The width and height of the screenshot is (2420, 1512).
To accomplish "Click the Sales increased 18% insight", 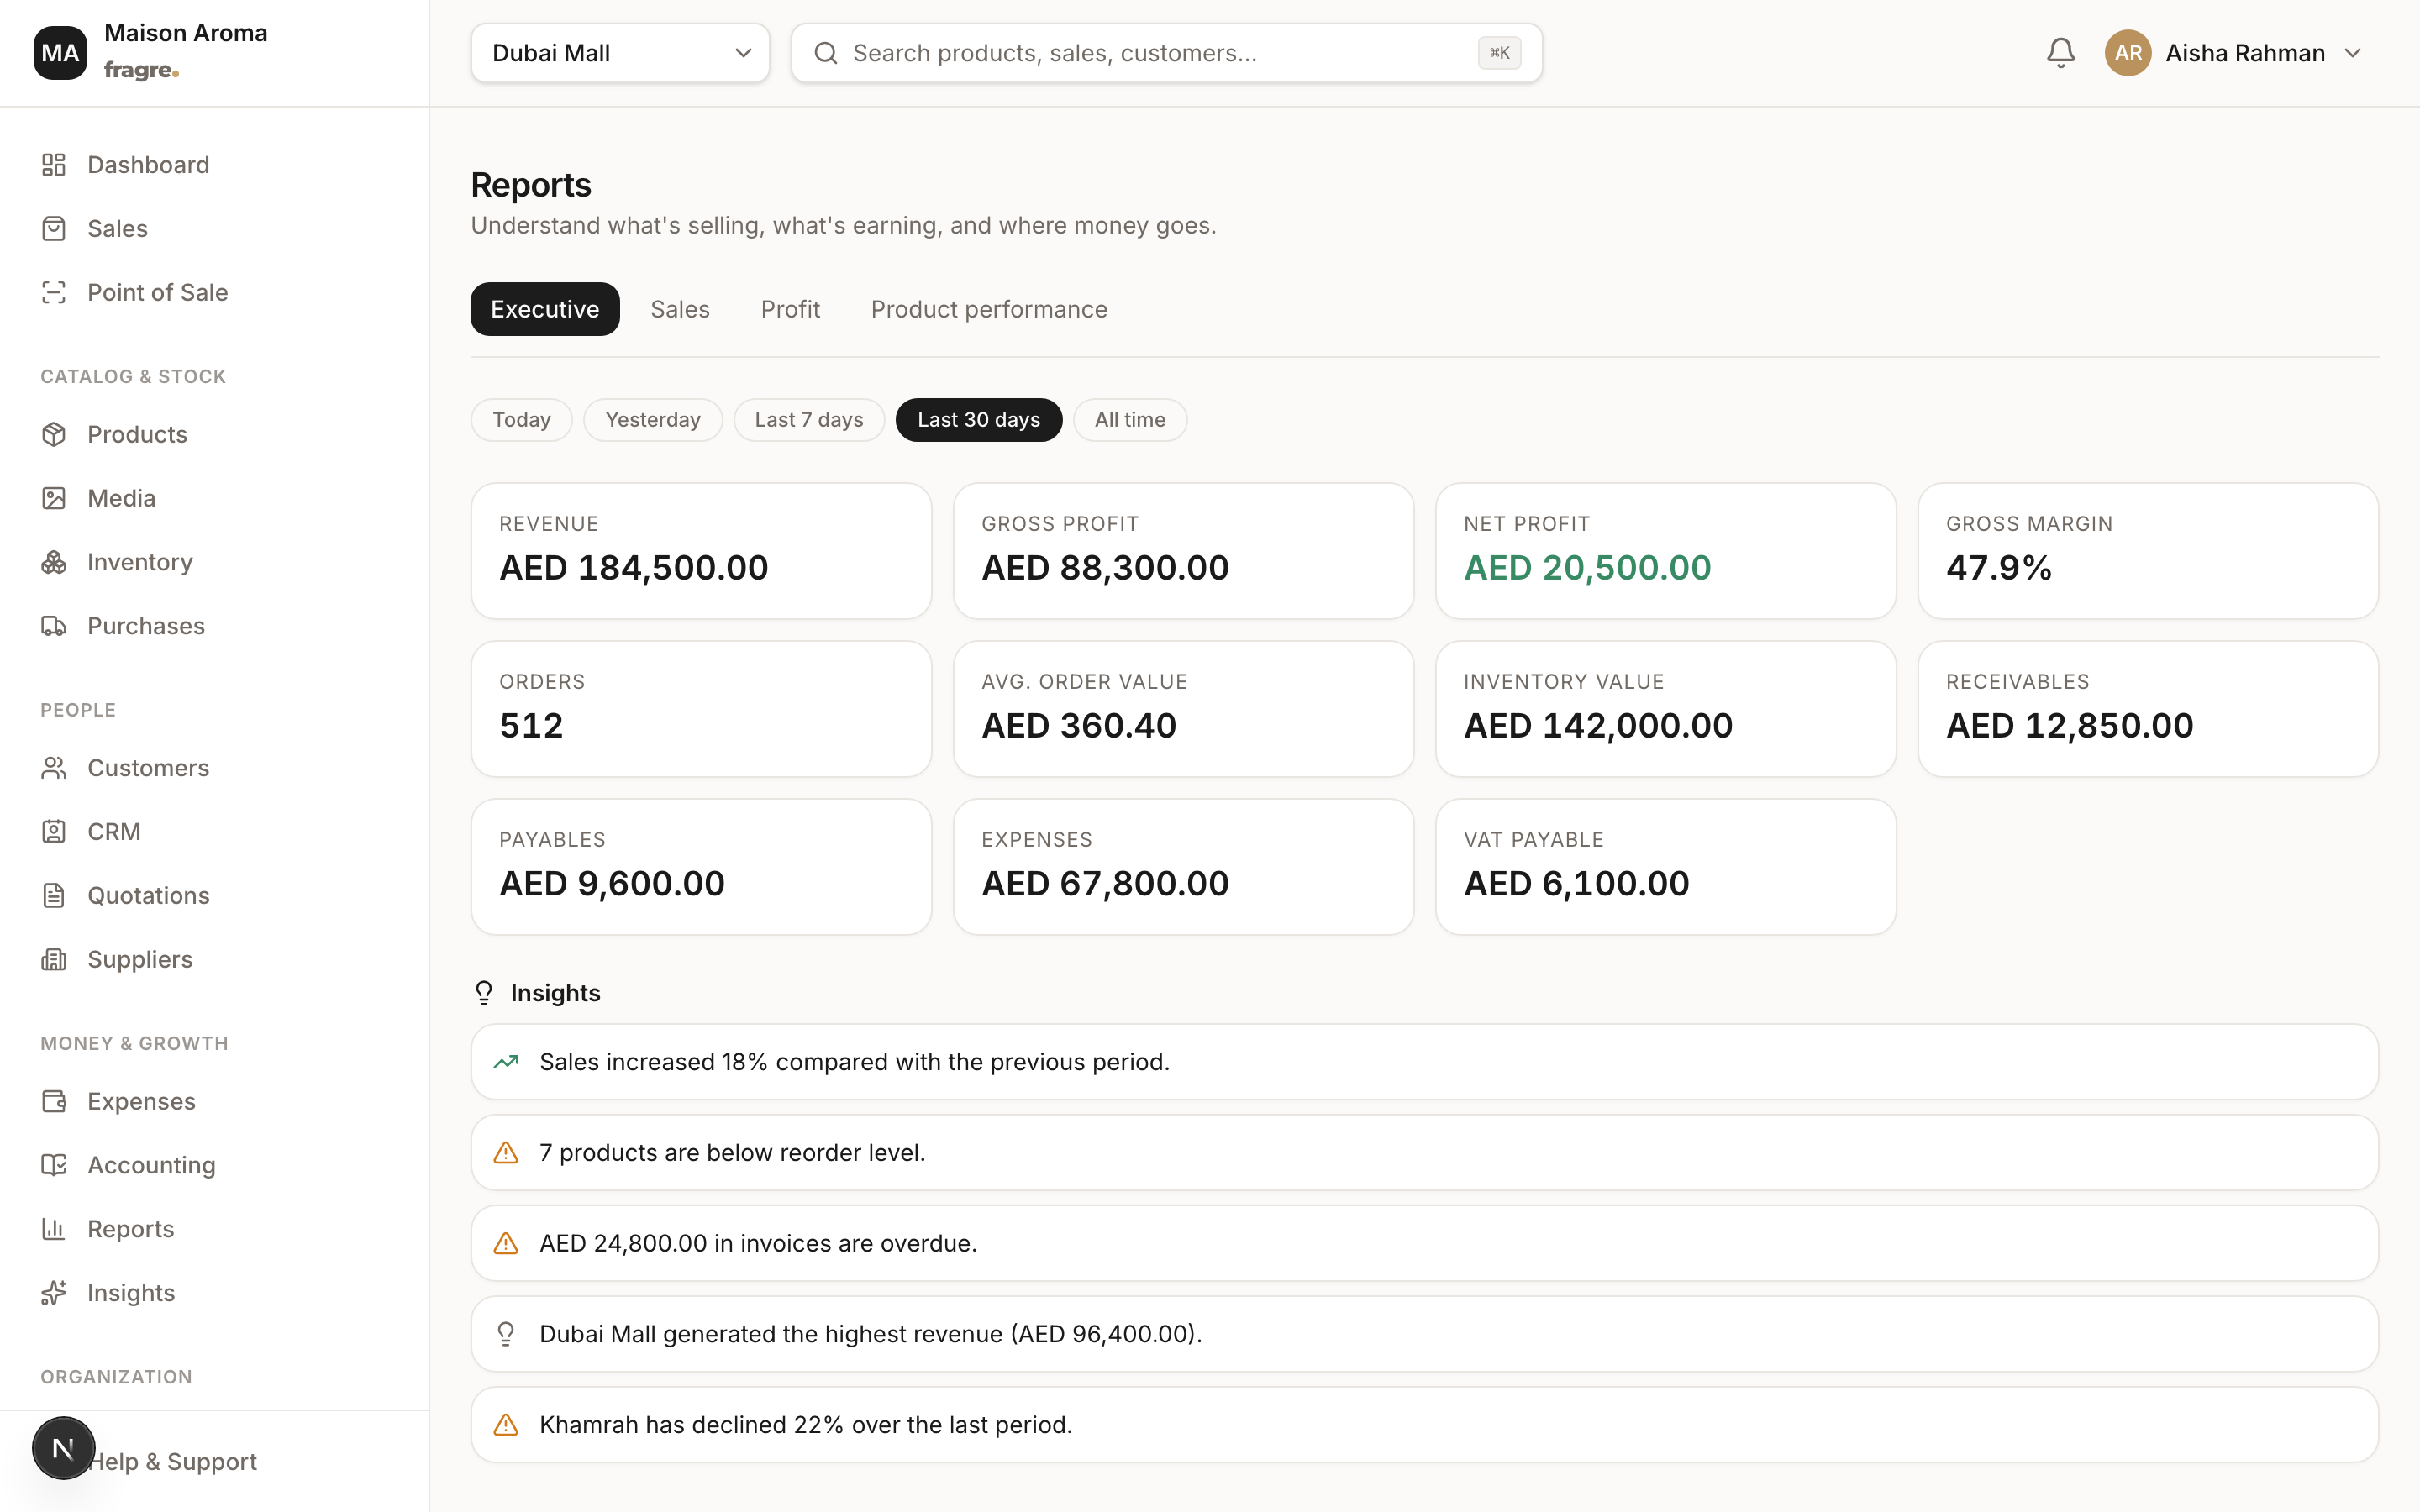I will [1424, 1062].
